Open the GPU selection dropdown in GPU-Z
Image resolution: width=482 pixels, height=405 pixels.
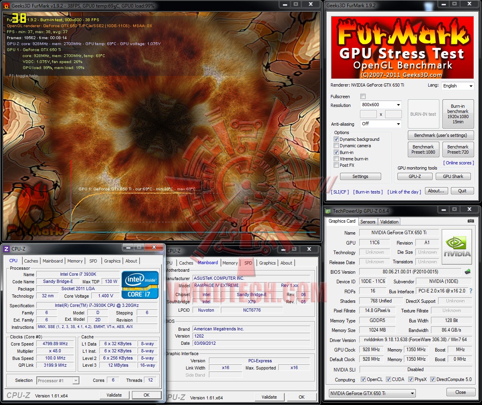pyautogui.click(x=372, y=393)
